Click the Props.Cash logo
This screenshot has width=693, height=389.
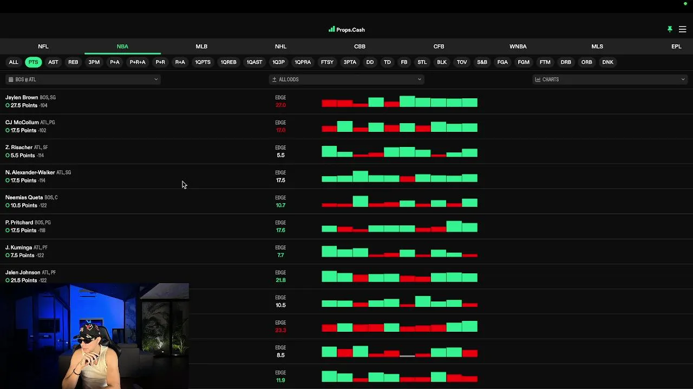tap(346, 30)
